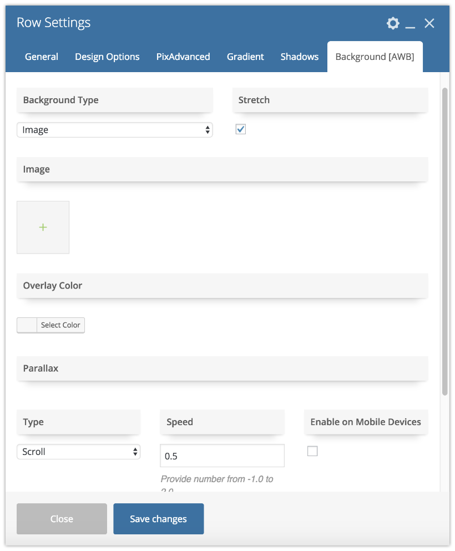Click the vertical scrollbar of the panel
Viewport: 455px width, 551px height.
click(445, 241)
